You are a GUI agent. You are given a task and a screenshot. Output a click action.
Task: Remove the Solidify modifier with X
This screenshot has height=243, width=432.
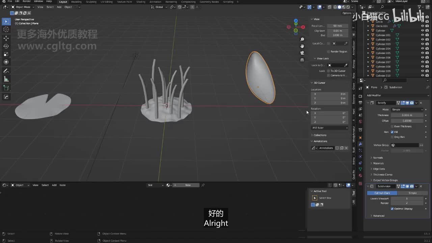point(421,103)
